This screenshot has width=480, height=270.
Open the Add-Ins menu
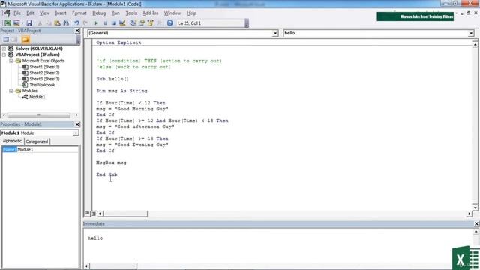[x=150, y=13]
